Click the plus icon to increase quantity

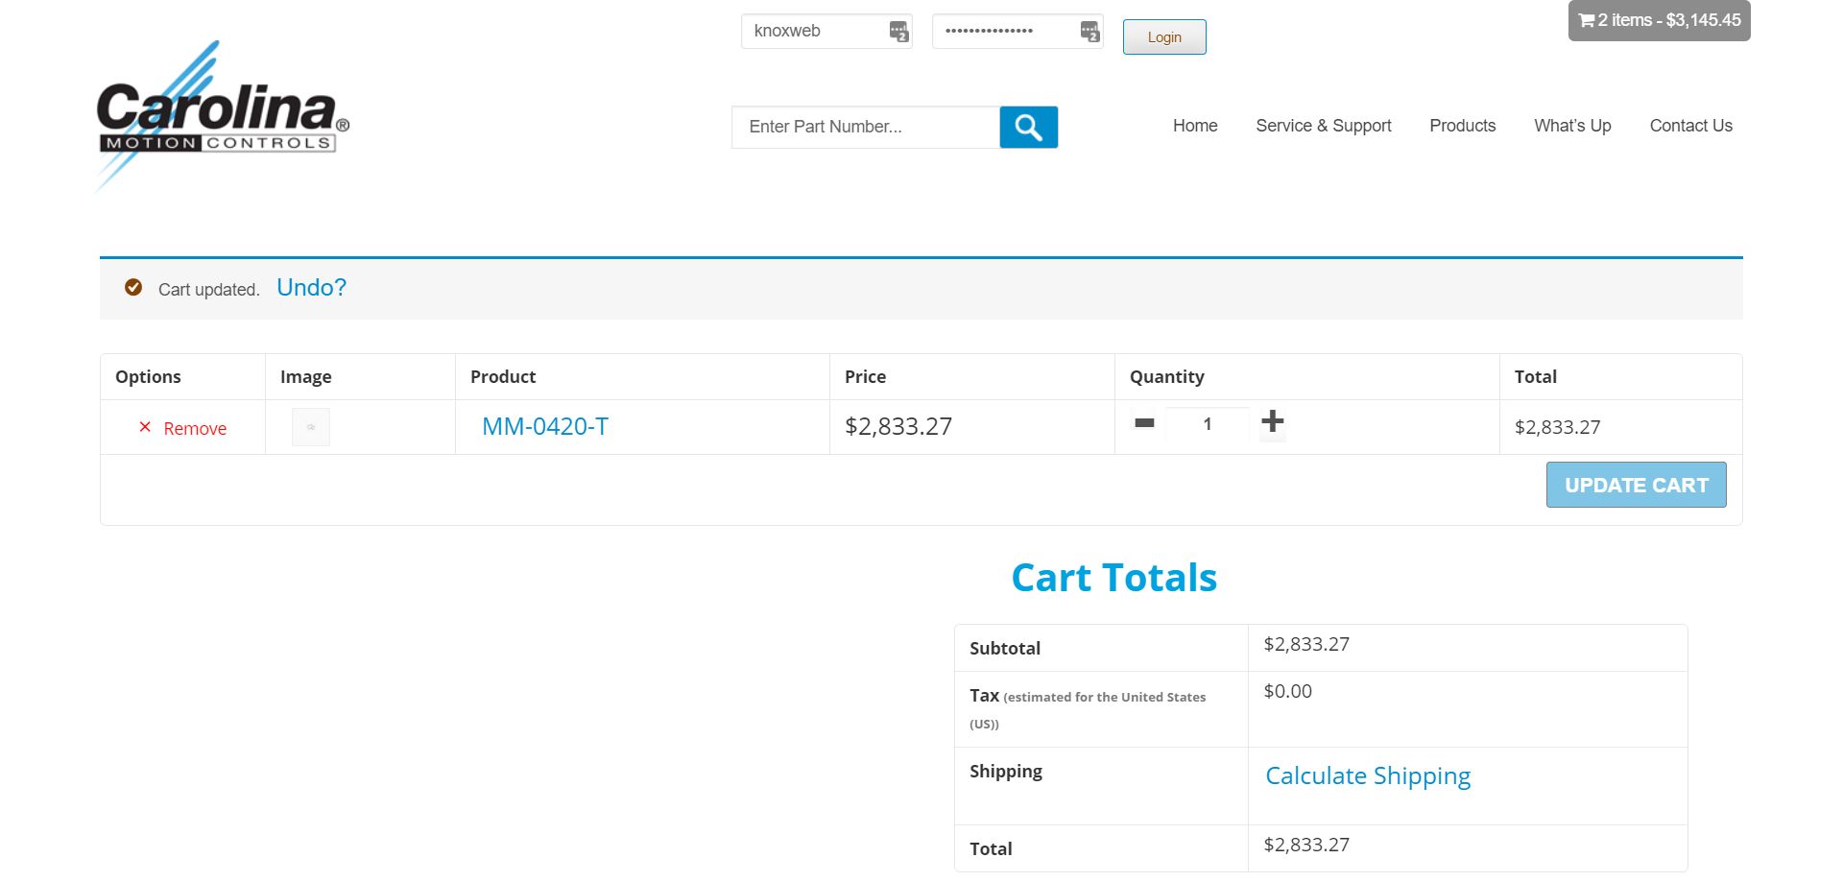[1272, 421]
